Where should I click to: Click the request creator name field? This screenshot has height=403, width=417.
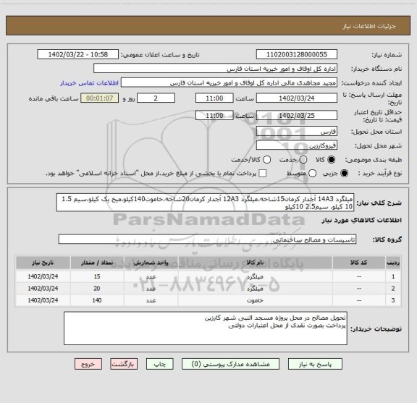click(x=229, y=82)
